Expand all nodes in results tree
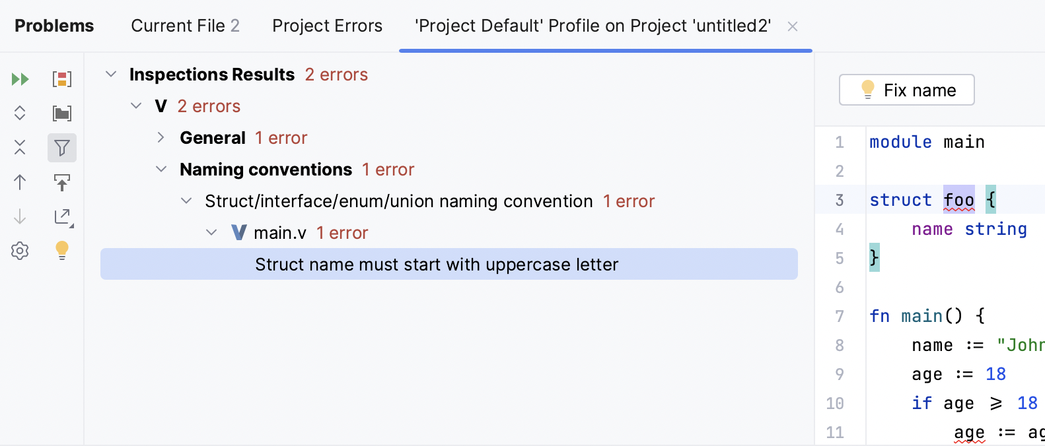The width and height of the screenshot is (1045, 446). click(20, 113)
